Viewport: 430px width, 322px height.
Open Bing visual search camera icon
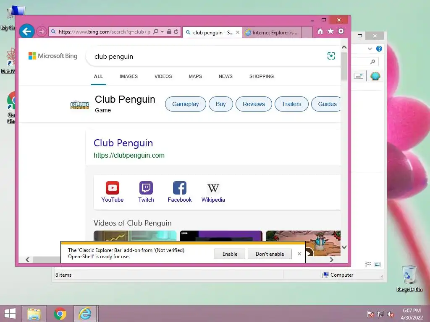point(331,56)
